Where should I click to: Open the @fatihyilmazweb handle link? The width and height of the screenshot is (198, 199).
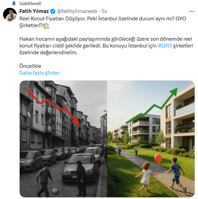77,11
